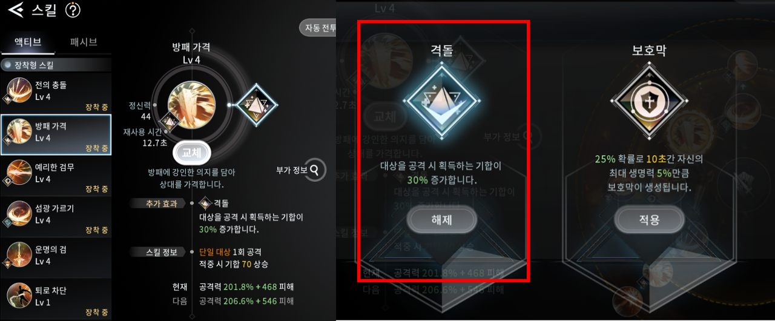Screen dimensions: 775x321
Task: Select the 운명의 검 skill
Action: (x=56, y=258)
